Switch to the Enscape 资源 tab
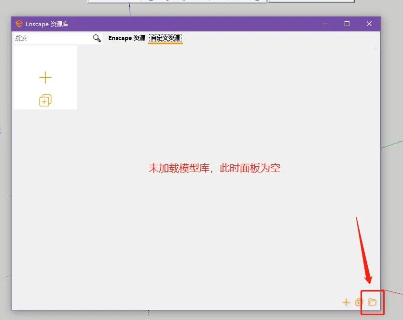This screenshot has height=320, width=403. coord(127,38)
